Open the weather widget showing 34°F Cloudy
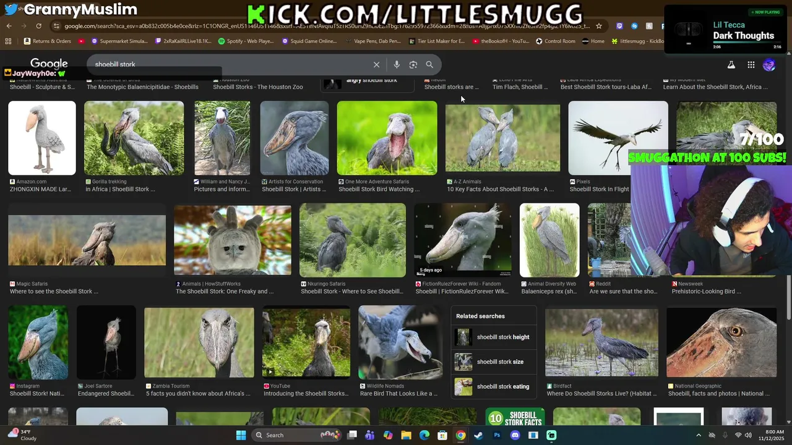The image size is (792, 445). (24, 435)
